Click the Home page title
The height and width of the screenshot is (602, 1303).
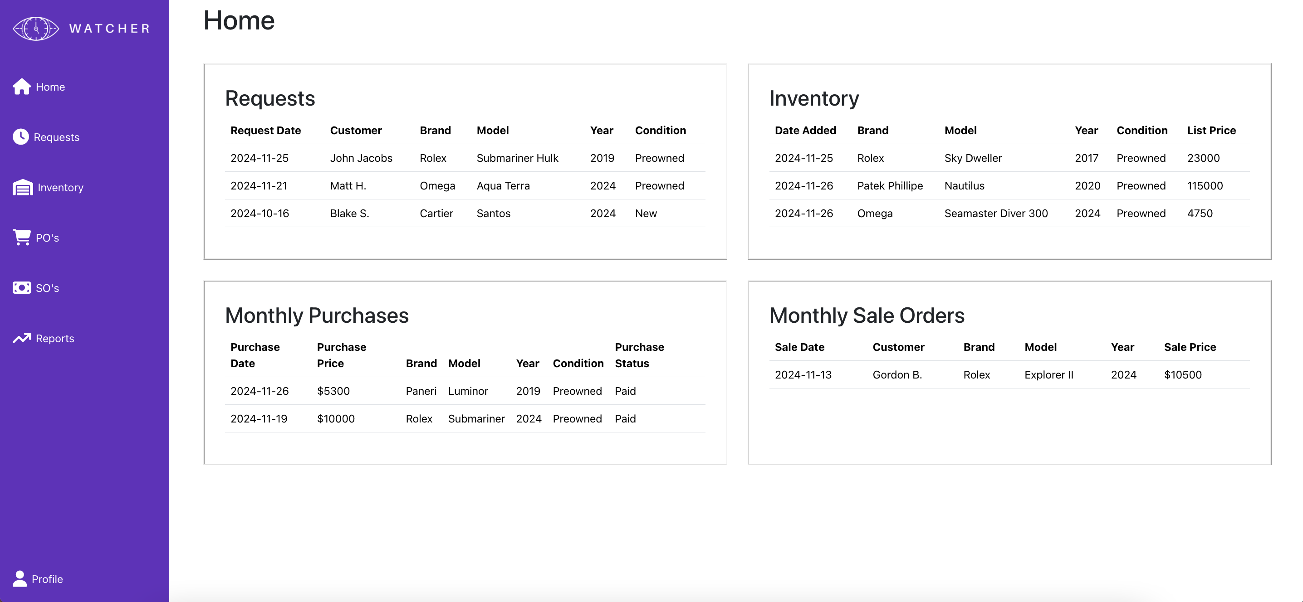click(x=239, y=20)
